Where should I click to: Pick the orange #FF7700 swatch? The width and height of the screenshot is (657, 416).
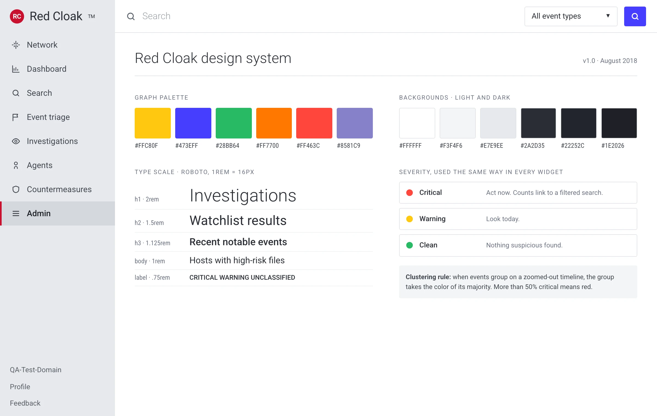click(x=274, y=123)
